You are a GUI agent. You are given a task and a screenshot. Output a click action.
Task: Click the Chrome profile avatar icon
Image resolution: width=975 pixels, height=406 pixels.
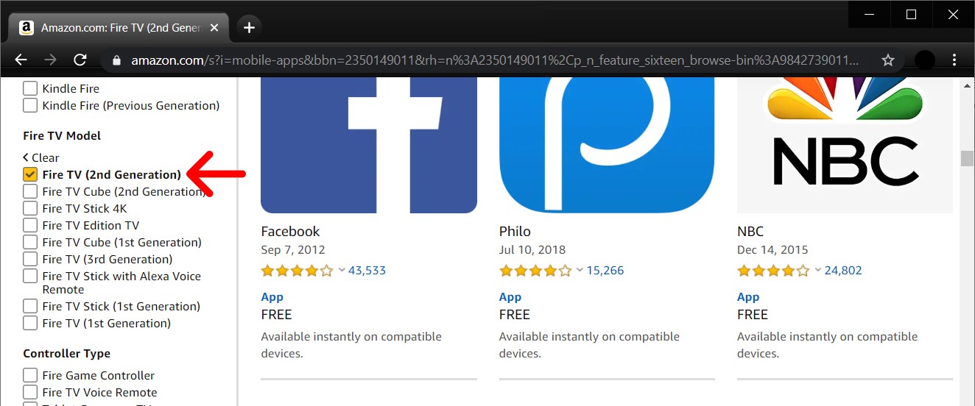[924, 60]
